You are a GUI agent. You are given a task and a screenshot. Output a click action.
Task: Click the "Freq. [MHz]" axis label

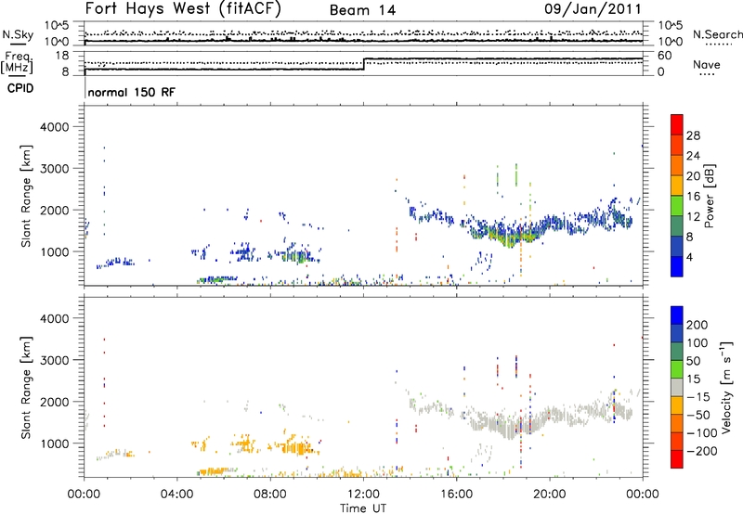(18, 63)
